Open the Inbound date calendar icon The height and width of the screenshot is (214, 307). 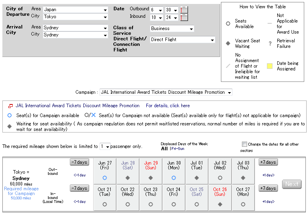click(184, 17)
